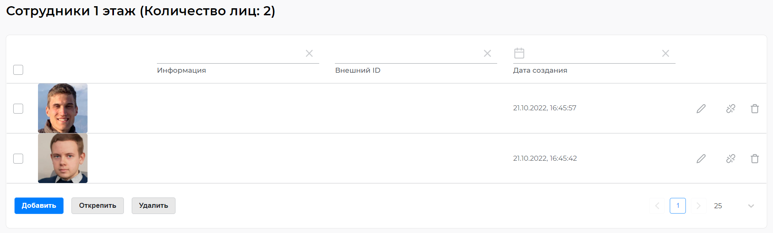Check the first face row checkbox
This screenshot has width=773, height=233.
coord(18,109)
